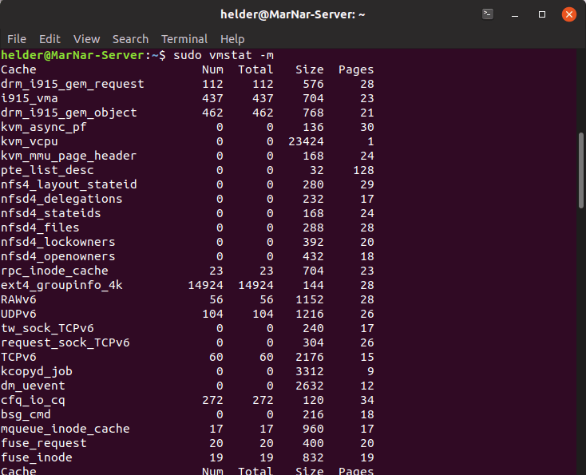This screenshot has height=475, width=586.
Task: Click rpc_inode_cache entry
Action: (x=54, y=271)
